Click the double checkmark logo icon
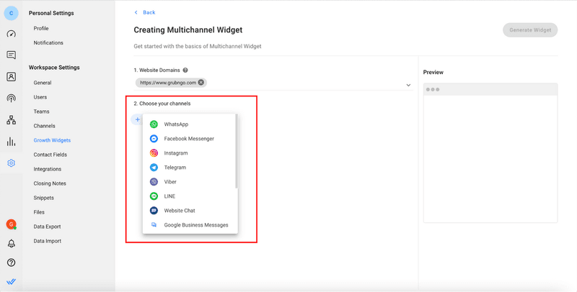The width and height of the screenshot is (577, 292). tap(11, 282)
